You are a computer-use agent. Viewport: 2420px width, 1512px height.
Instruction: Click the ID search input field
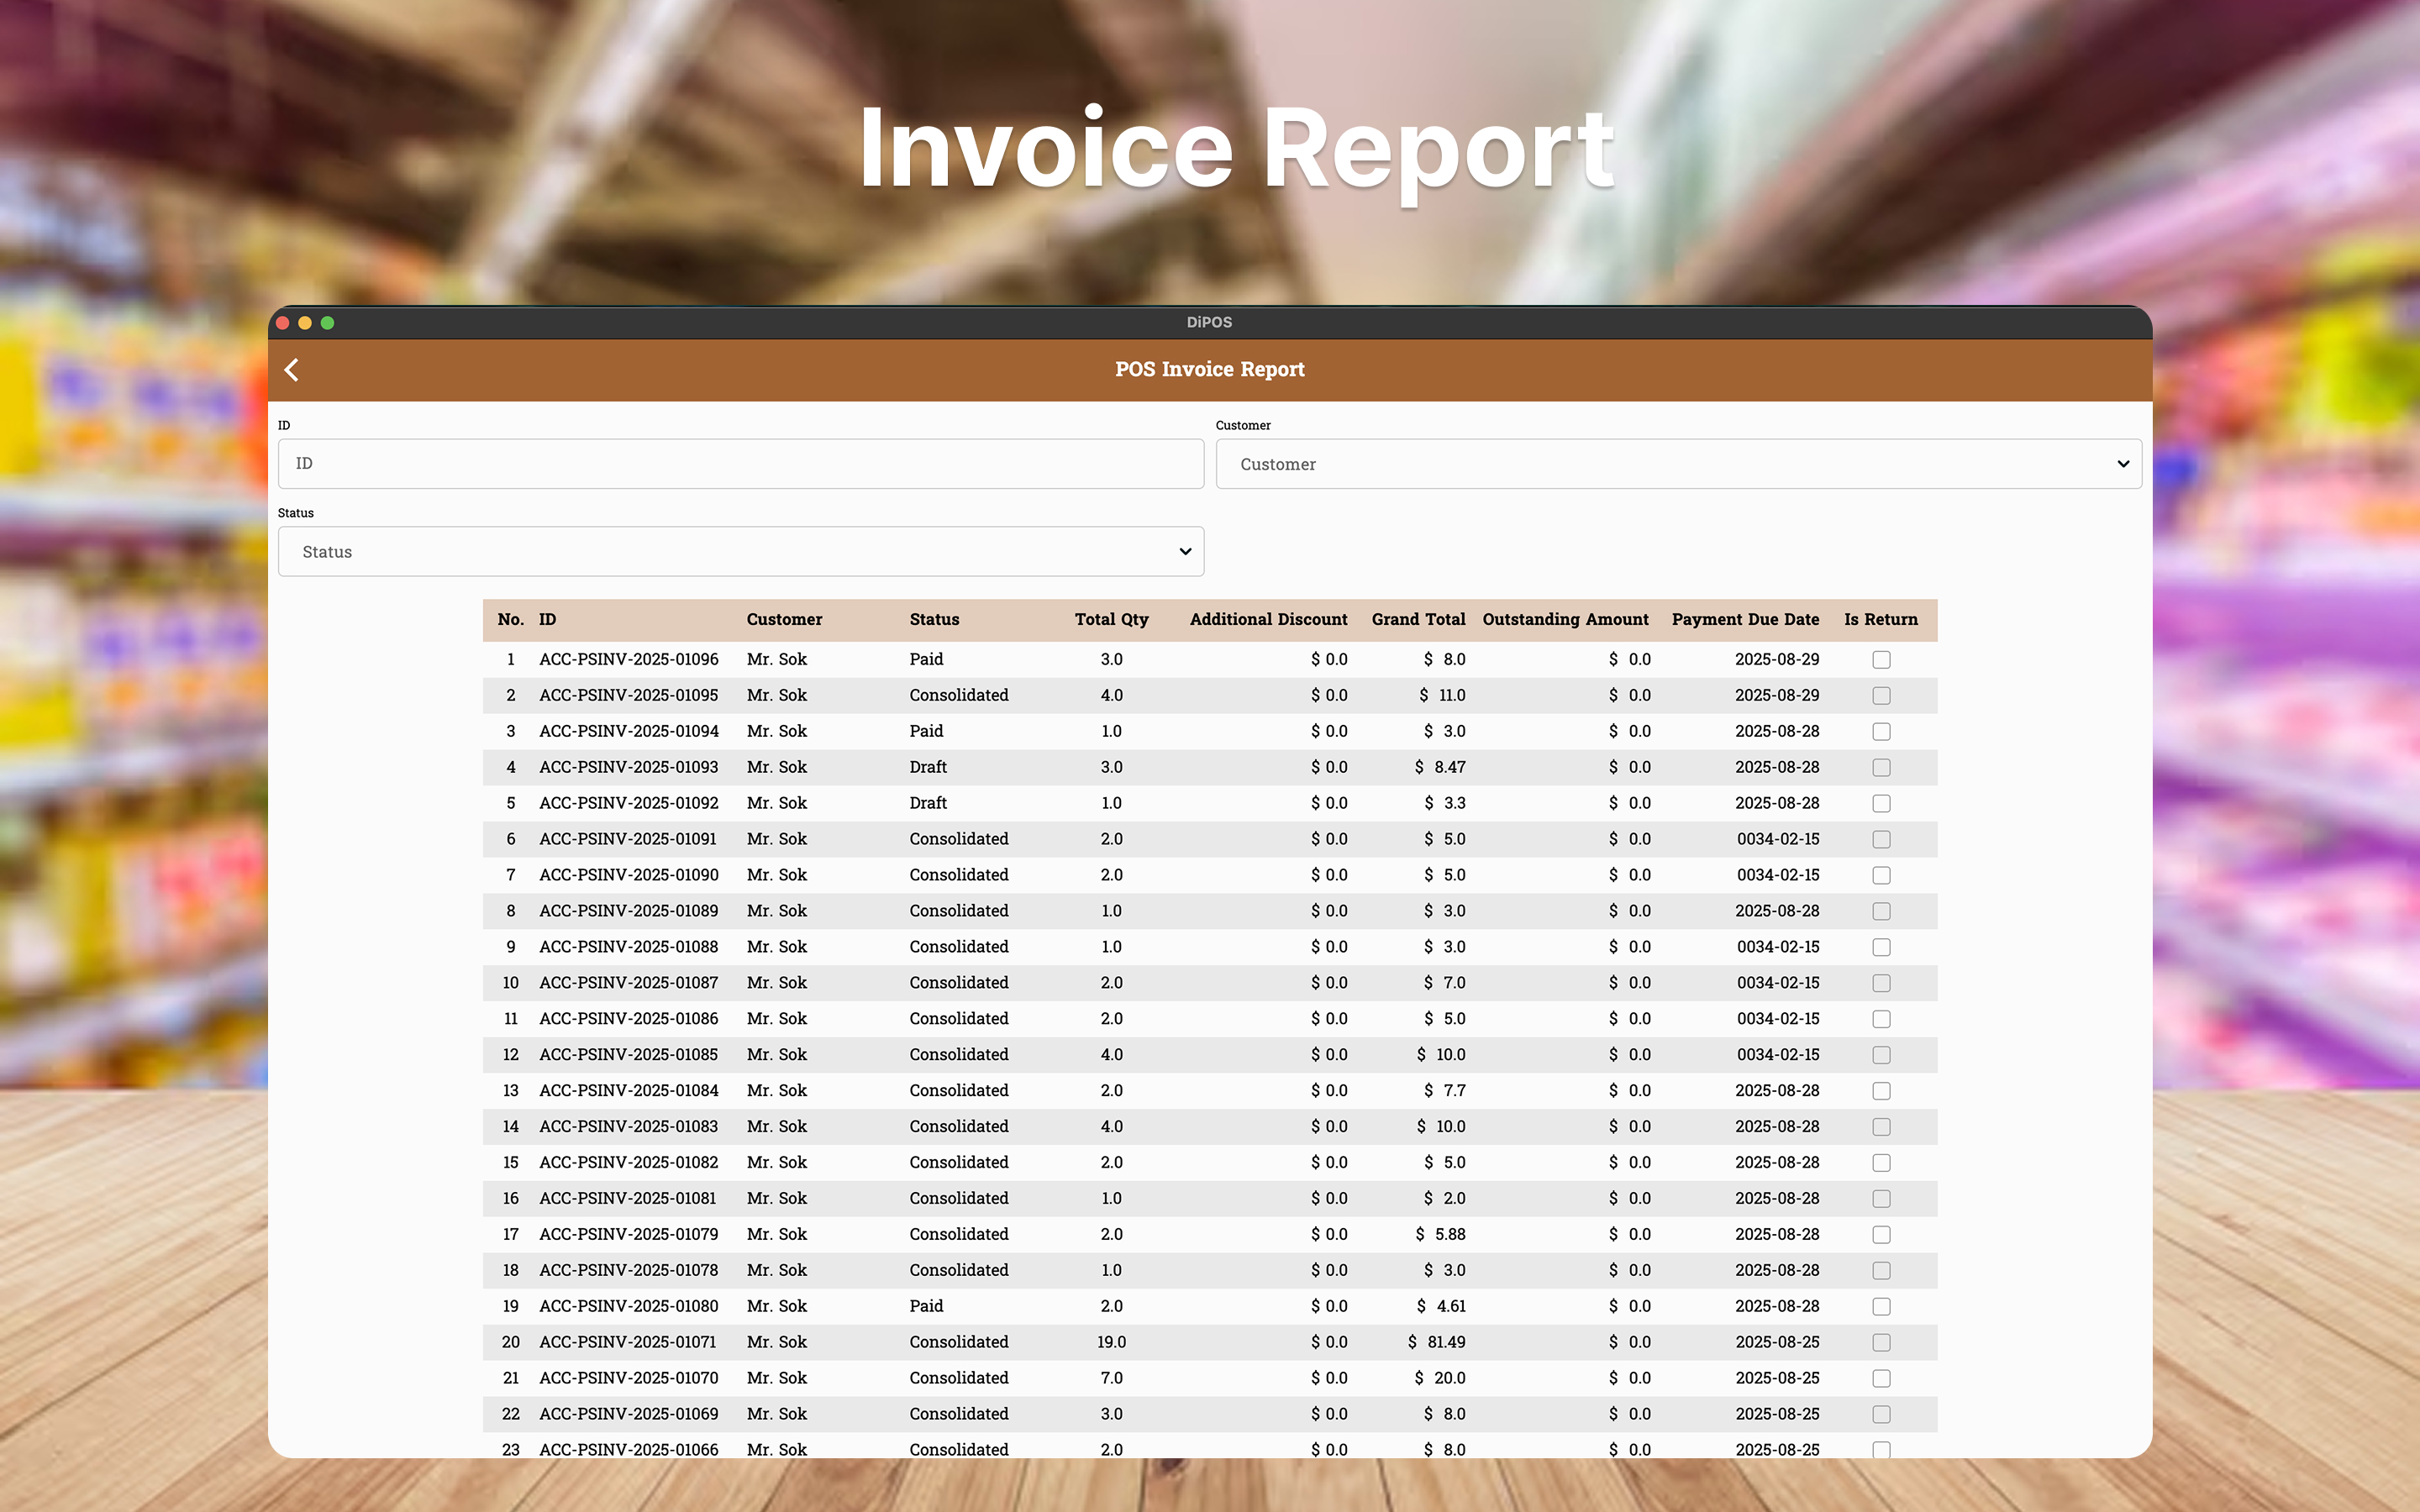coord(740,464)
